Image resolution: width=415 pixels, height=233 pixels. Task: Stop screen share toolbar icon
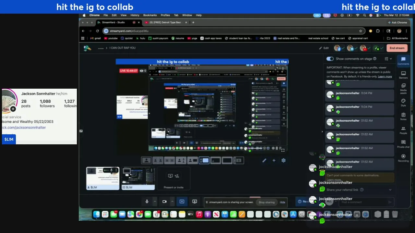pos(182,202)
